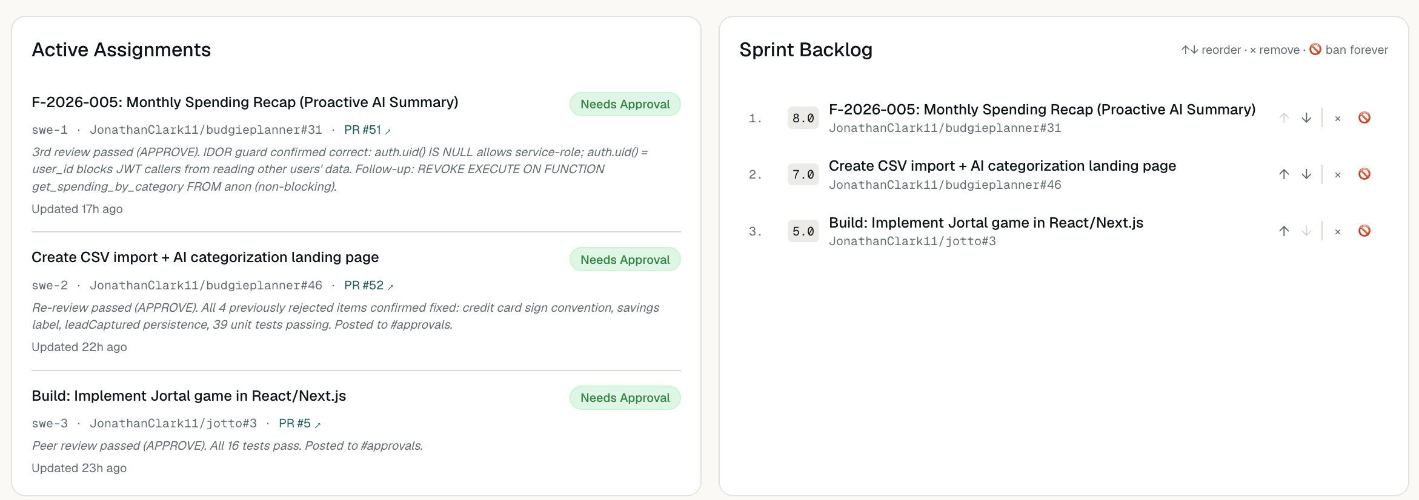Image resolution: width=1419 pixels, height=500 pixels.
Task: Click Needs Approval badge for F-2026-005
Action: click(625, 104)
